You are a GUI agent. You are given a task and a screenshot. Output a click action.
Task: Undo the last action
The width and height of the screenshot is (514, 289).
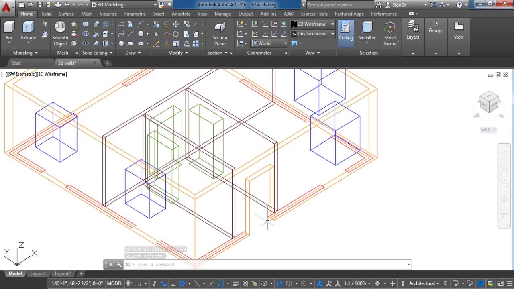pyautogui.click(x=67, y=5)
